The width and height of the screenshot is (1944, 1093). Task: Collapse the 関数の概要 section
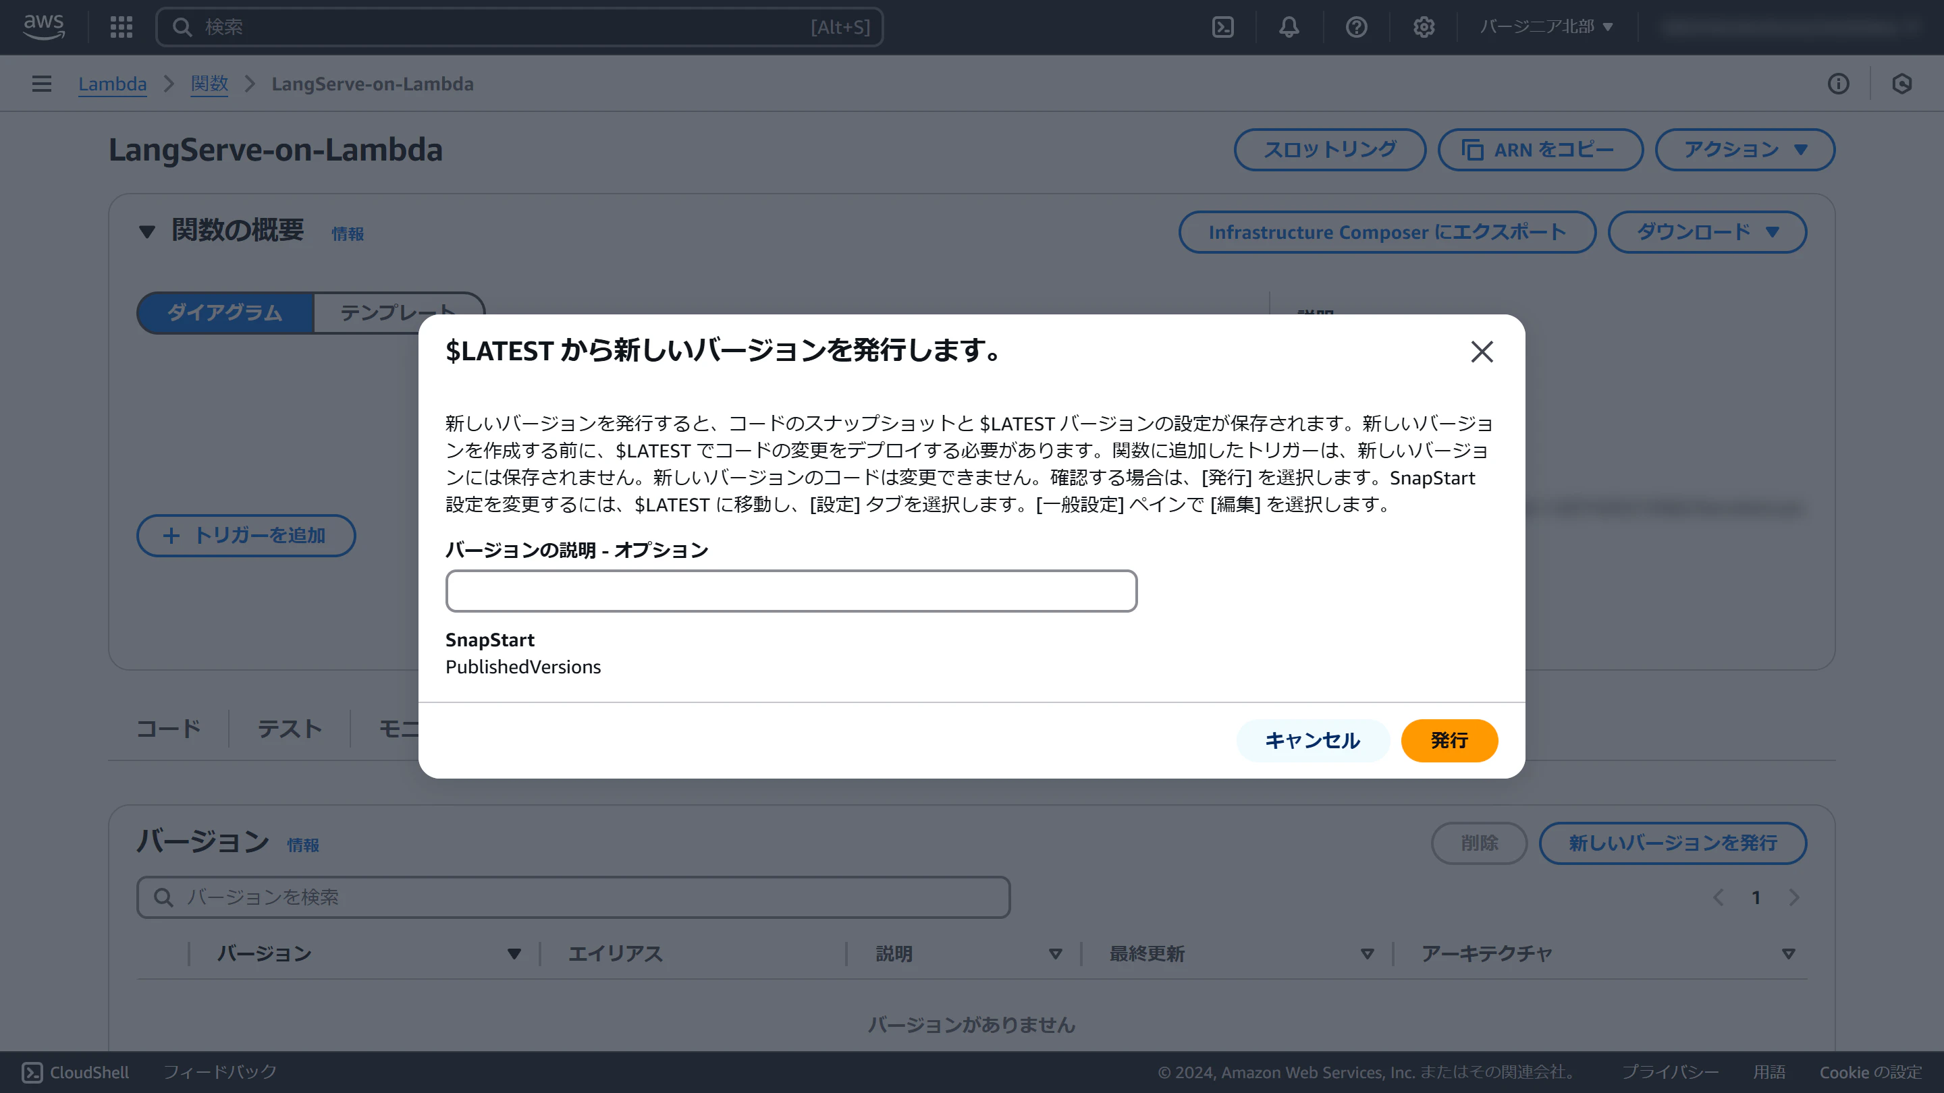[147, 231]
